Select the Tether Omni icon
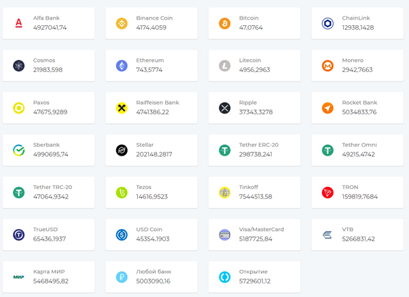This screenshot has width=409, height=297. pyautogui.click(x=327, y=150)
